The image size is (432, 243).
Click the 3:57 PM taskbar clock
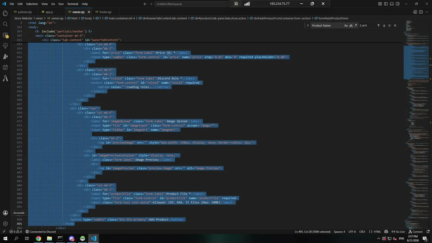[x=413, y=239]
